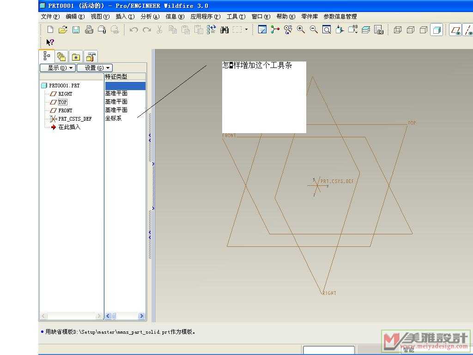The image size is (473, 355).
Task: Toggle spin center icon
Action: (x=275, y=30)
